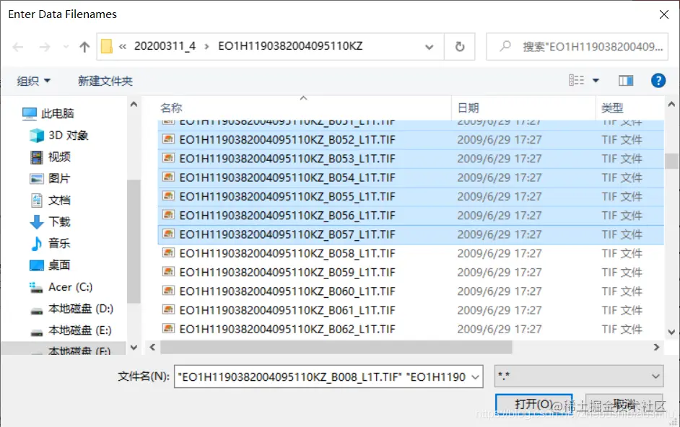Viewport: 680px width, 427px height.
Task: Open the *.* file type filter dropdown
Action: 579,377
